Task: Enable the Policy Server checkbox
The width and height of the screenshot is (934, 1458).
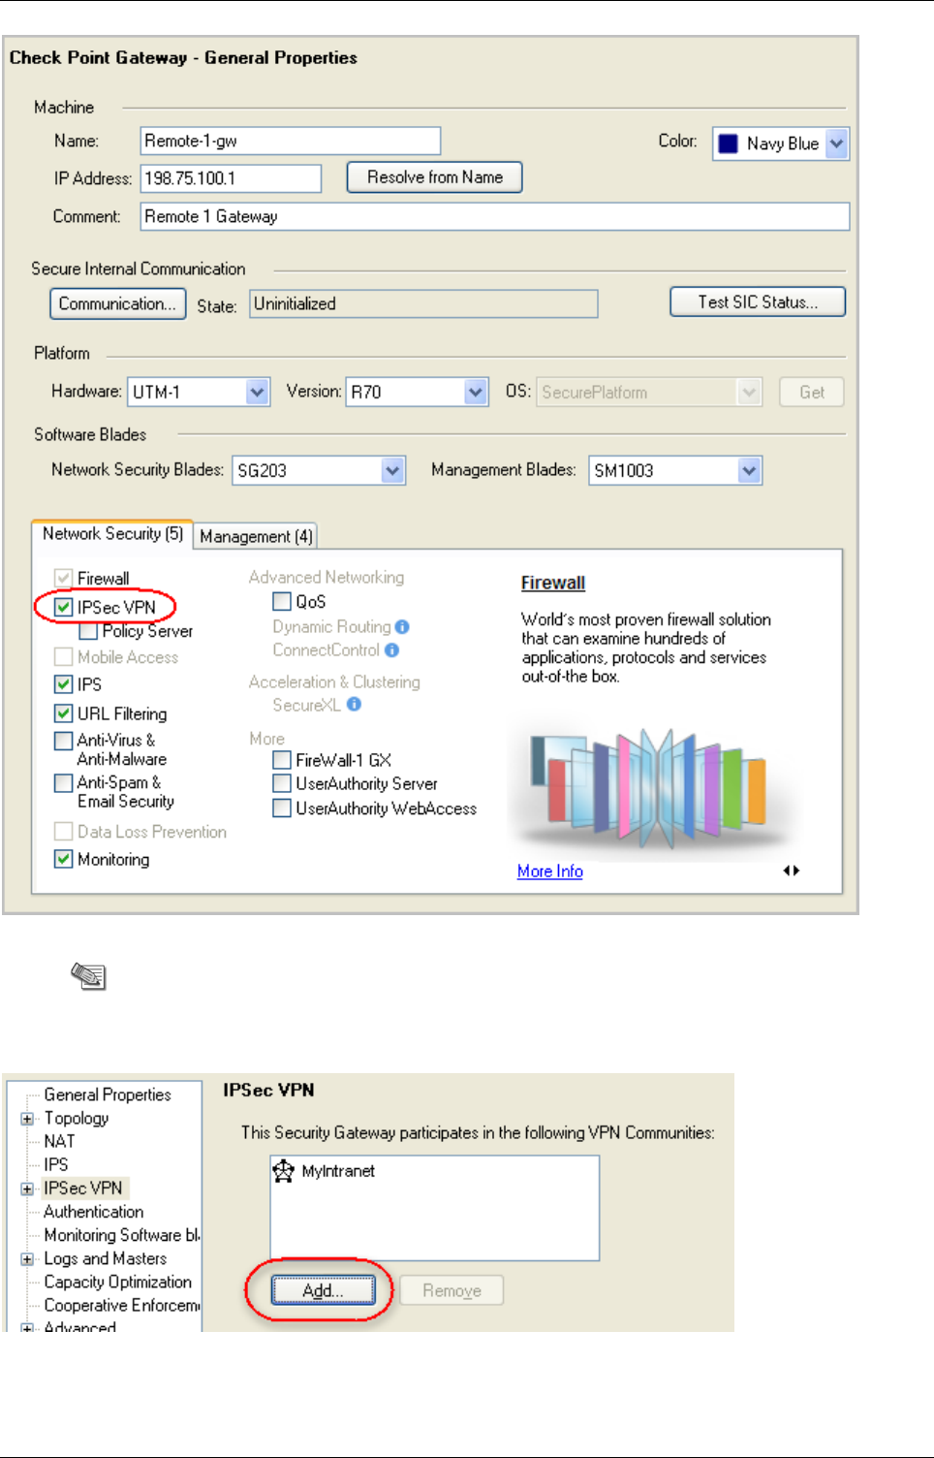Action: tap(88, 631)
